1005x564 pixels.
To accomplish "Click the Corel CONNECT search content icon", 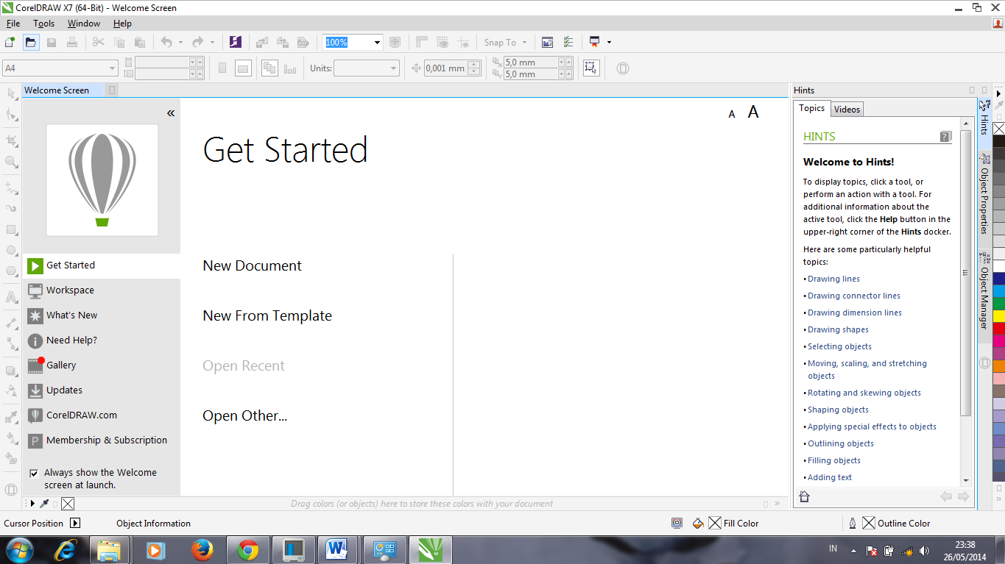I will coord(236,43).
